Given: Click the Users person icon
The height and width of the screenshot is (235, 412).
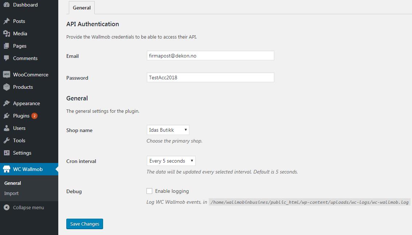Looking at the screenshot, I should [x=7, y=128].
